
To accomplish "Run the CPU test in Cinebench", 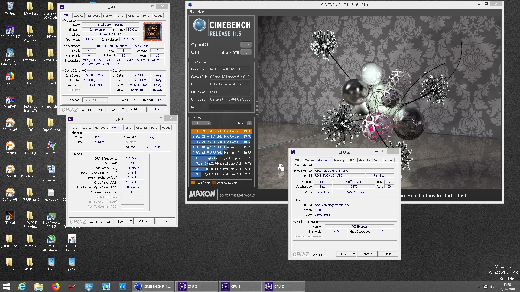I will pyautogui.click(x=246, y=52).
